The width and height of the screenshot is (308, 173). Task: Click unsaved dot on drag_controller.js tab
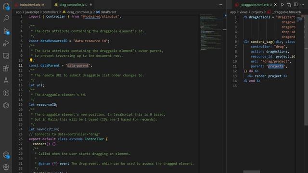(91, 4)
